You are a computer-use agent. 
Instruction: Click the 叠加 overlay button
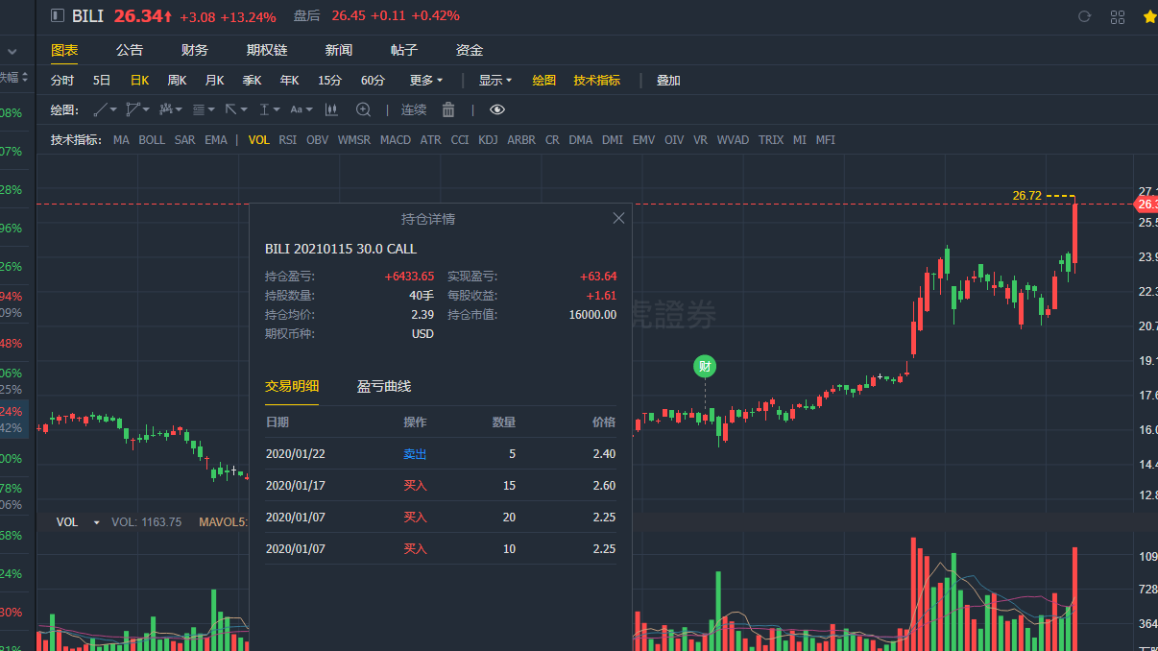(x=668, y=81)
